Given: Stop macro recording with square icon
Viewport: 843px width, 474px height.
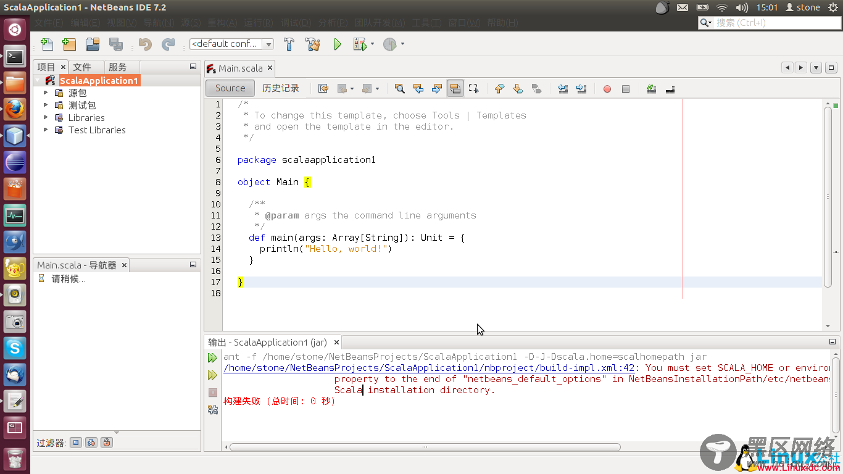Looking at the screenshot, I should coord(625,88).
